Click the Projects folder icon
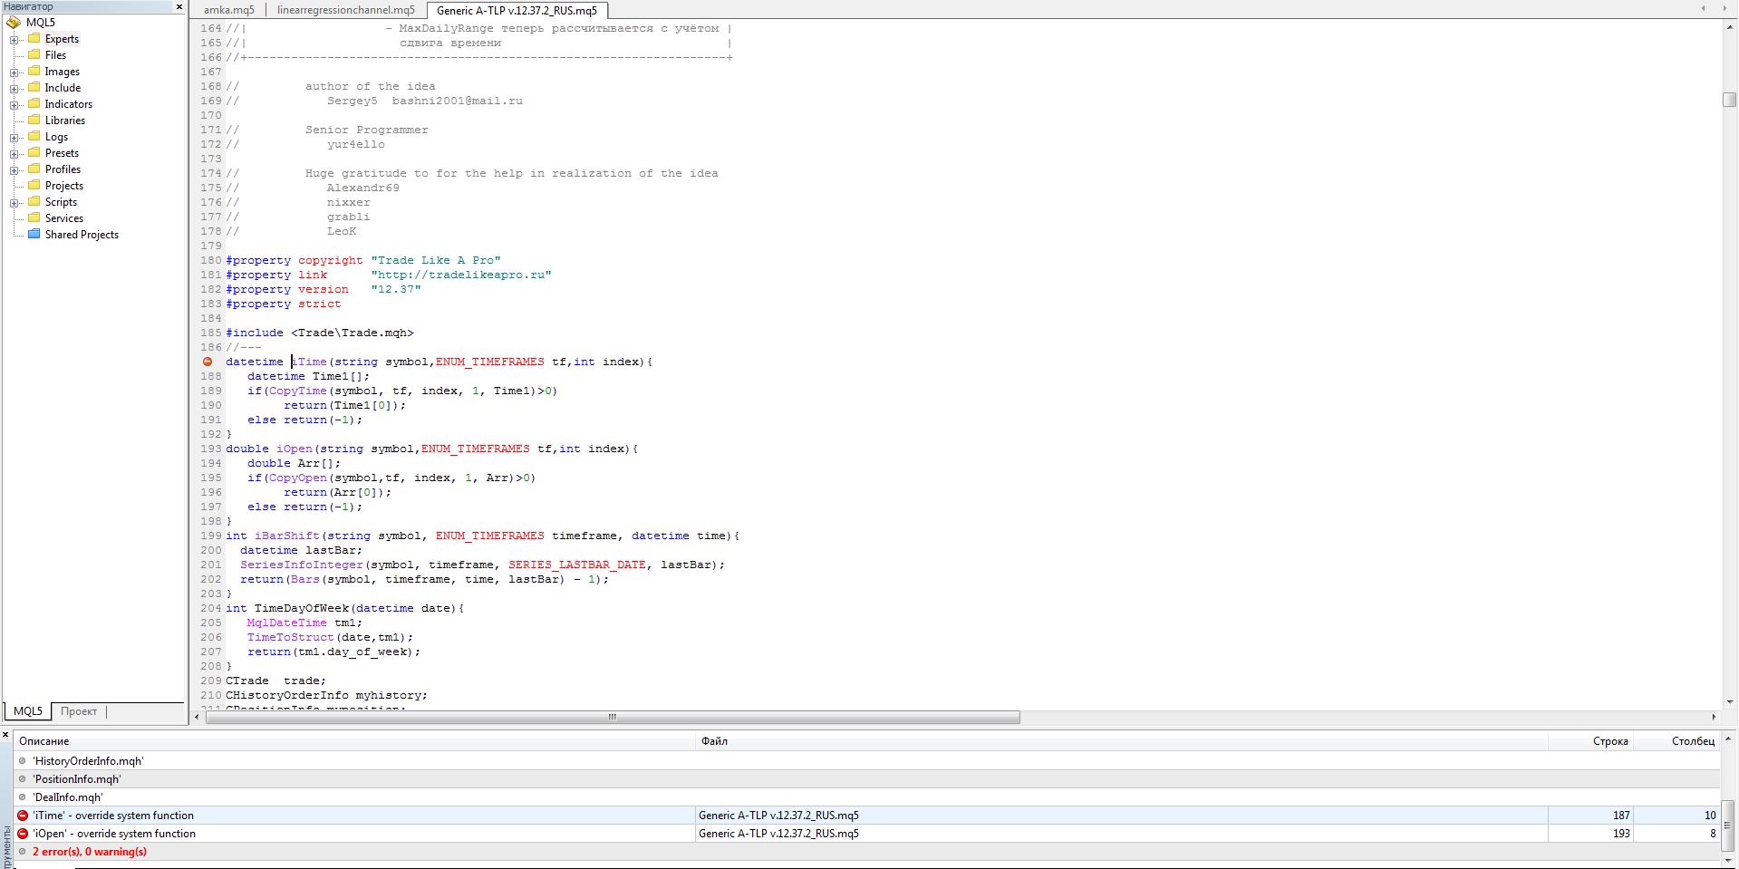The height and width of the screenshot is (869, 1739). point(34,185)
